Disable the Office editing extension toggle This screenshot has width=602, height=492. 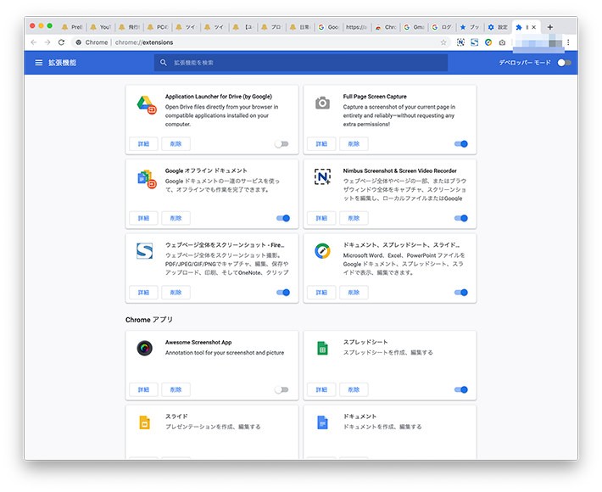point(460,293)
